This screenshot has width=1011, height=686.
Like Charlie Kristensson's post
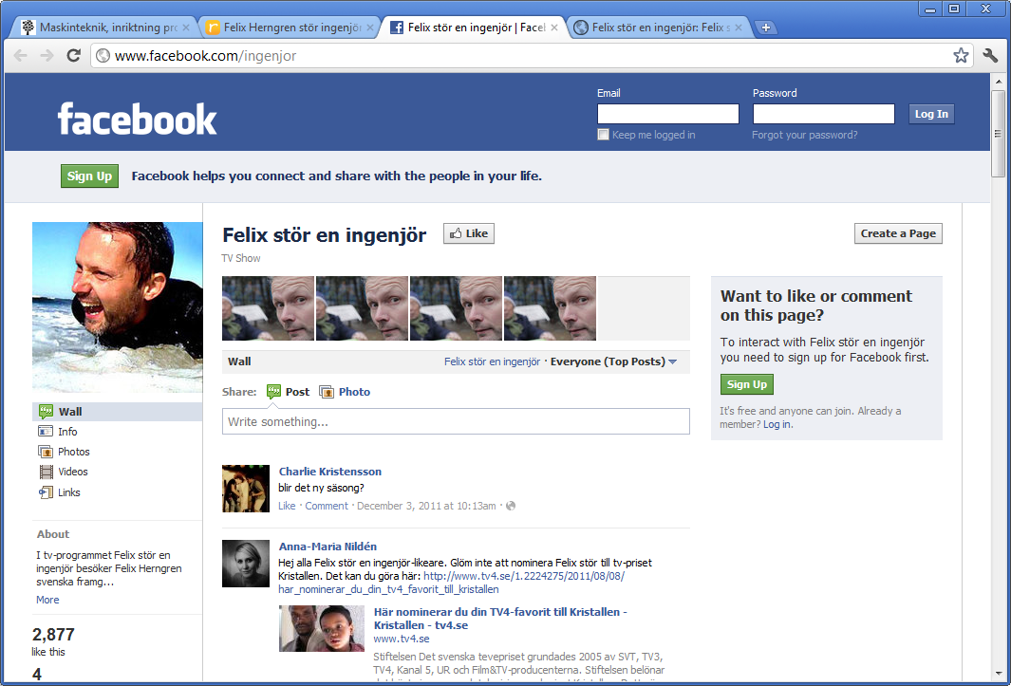(287, 506)
